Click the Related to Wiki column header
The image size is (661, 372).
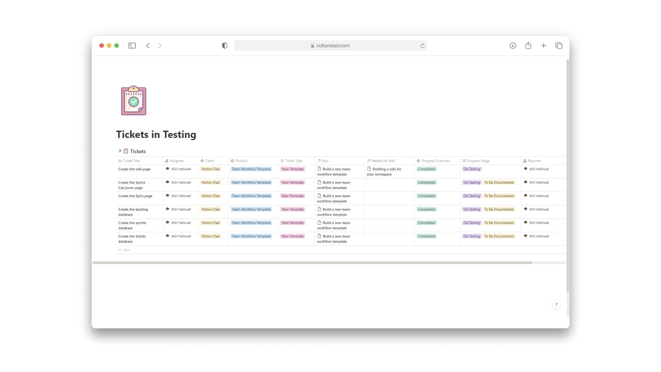point(383,161)
